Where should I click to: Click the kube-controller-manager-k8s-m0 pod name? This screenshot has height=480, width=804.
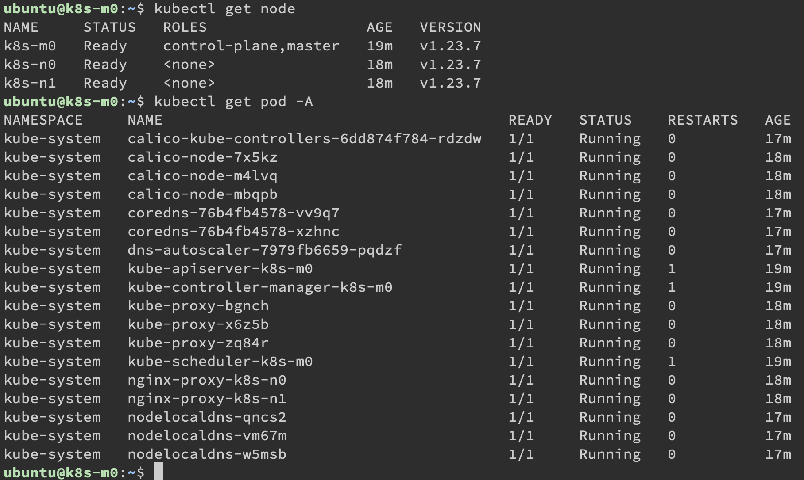260,287
